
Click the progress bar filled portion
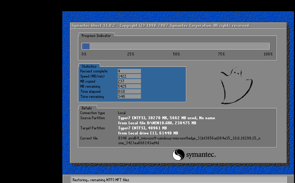click(86, 46)
